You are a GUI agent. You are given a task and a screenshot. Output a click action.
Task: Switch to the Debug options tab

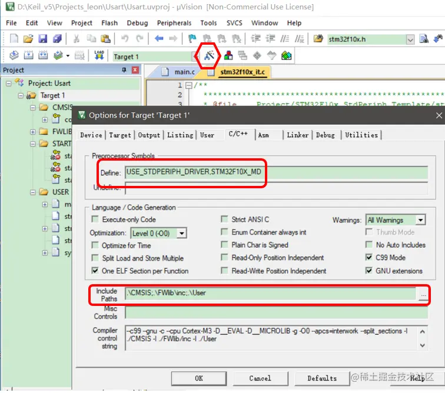(326, 135)
